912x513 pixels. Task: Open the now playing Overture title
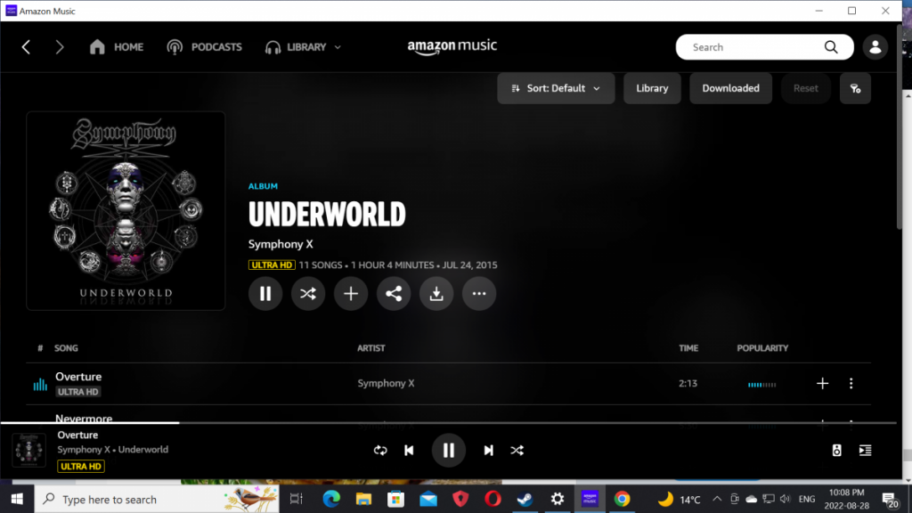[x=78, y=435]
